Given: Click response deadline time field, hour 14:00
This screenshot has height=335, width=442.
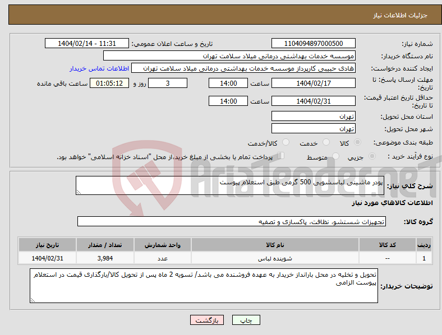Looking at the screenshot, I should pyautogui.click(x=228, y=83).
